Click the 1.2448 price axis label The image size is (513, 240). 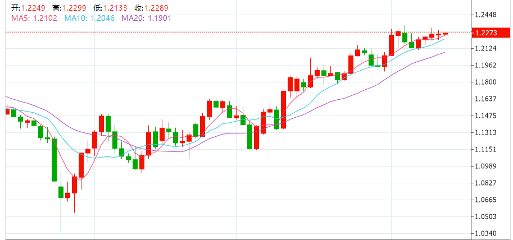click(x=487, y=15)
